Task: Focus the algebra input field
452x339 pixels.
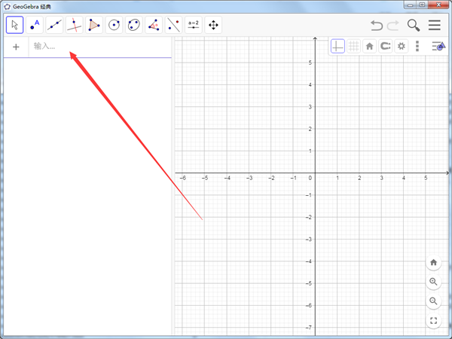Action: point(100,47)
